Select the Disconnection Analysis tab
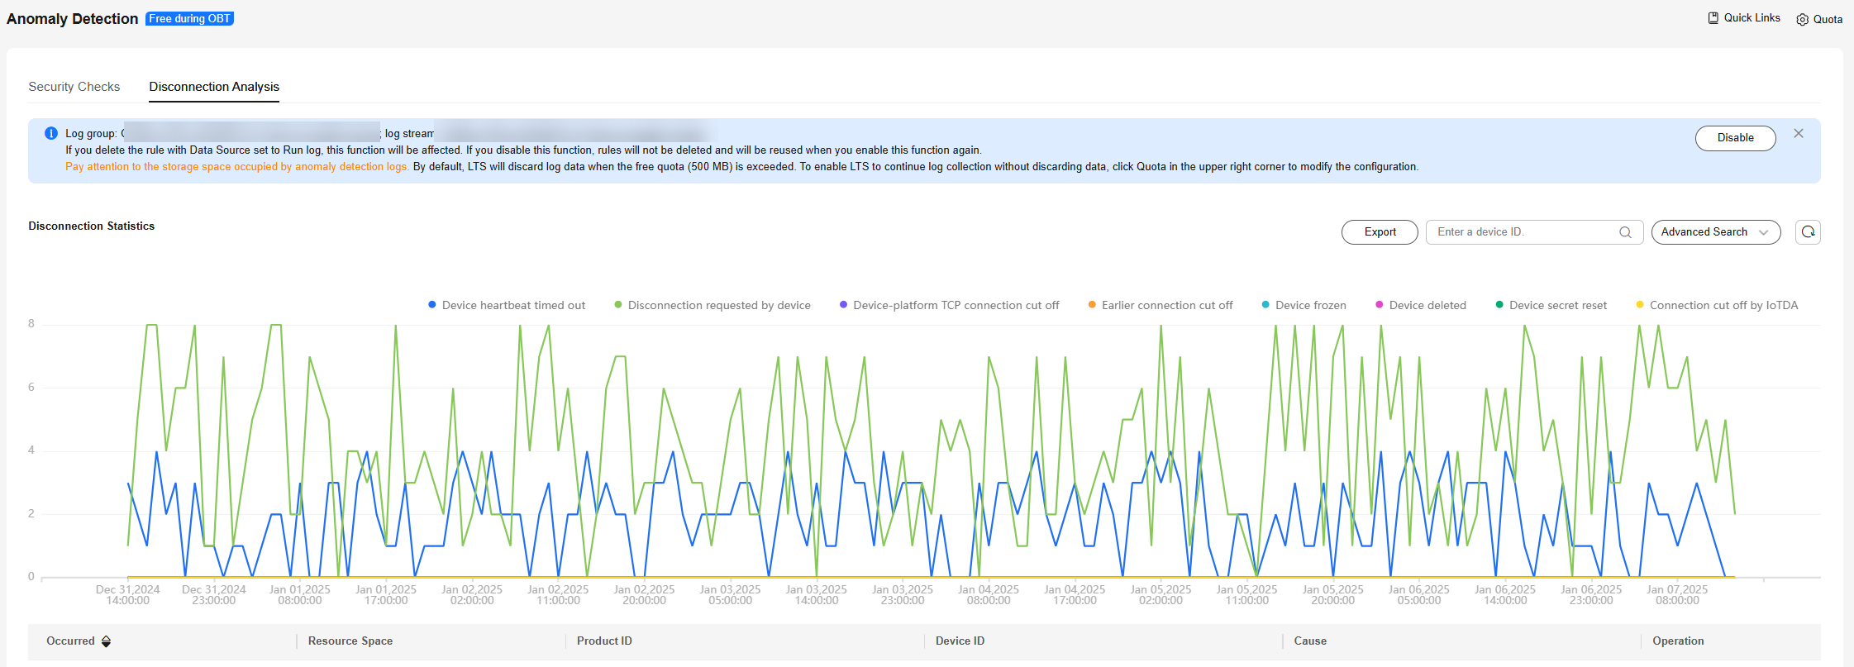The image size is (1854, 667). click(x=214, y=87)
